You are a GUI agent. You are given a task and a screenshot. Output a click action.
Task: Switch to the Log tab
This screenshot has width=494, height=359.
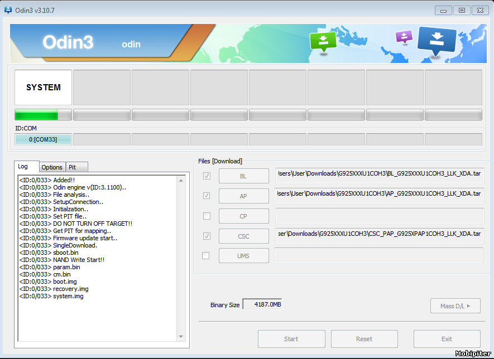(x=27, y=167)
